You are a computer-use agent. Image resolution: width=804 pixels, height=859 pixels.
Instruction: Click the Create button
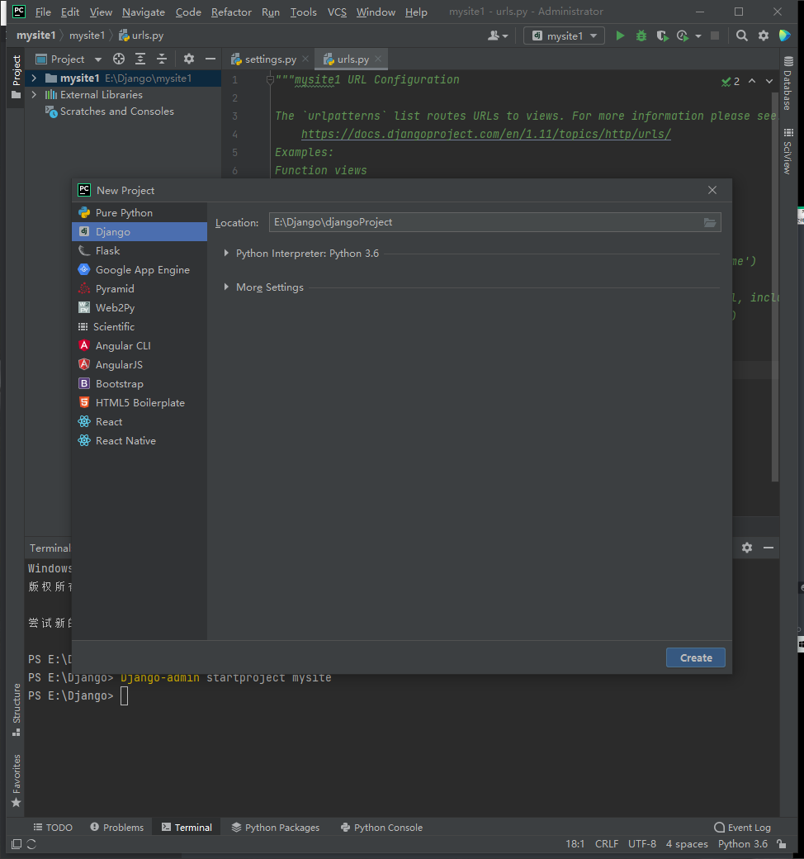tap(696, 657)
